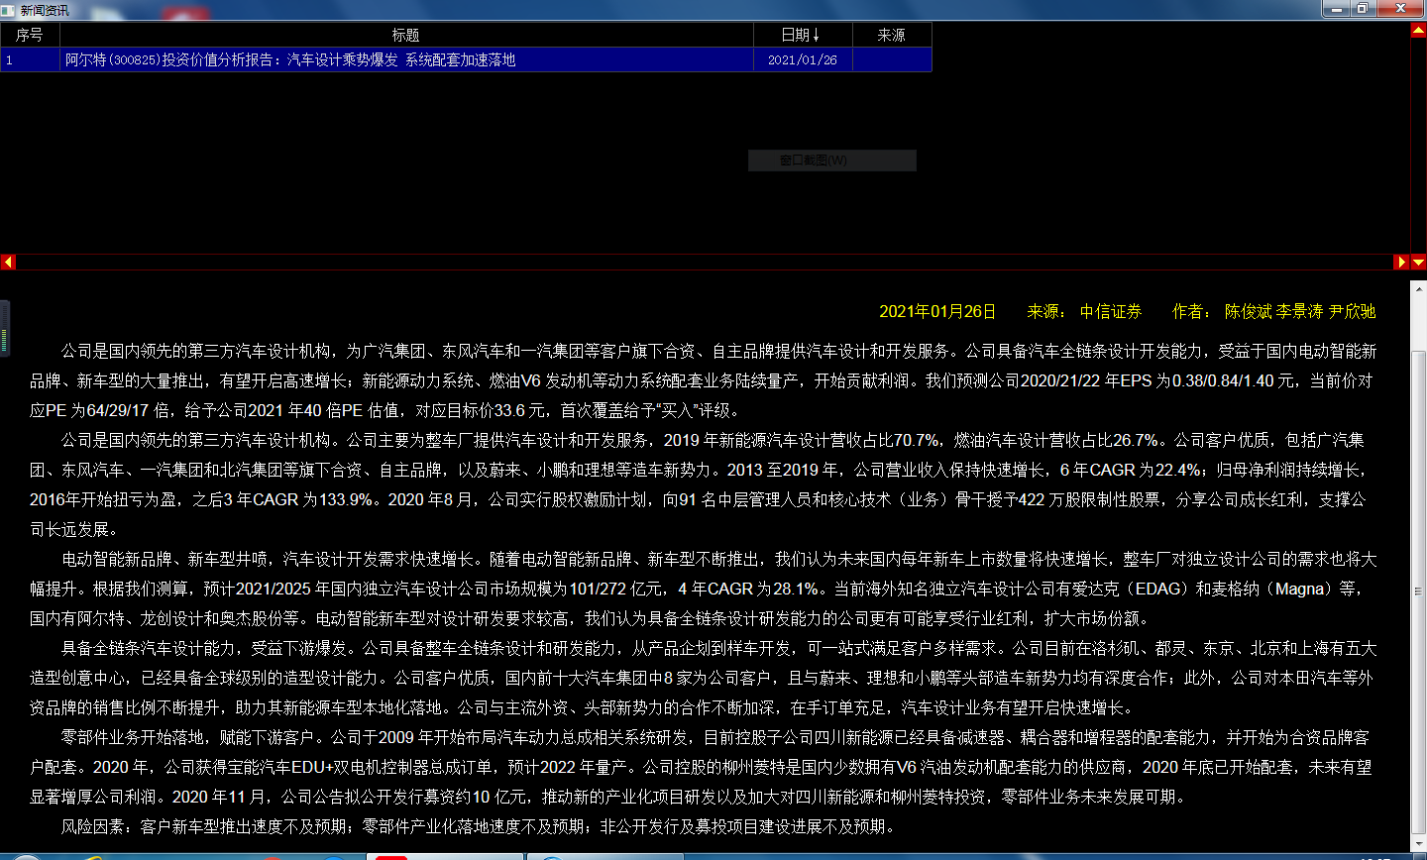Click the article date 2021年01月26日
Screen dimensions: 1427x860
(937, 311)
